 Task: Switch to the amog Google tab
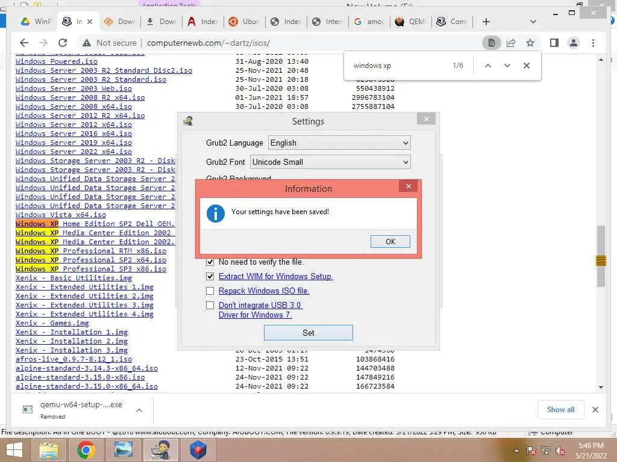point(369,22)
